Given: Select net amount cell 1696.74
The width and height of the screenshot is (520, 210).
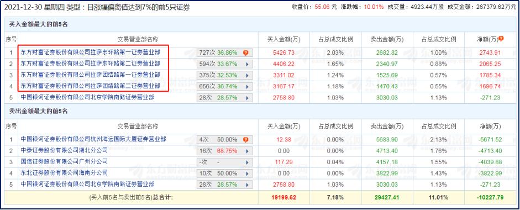Looking at the screenshot, I should [x=490, y=87].
